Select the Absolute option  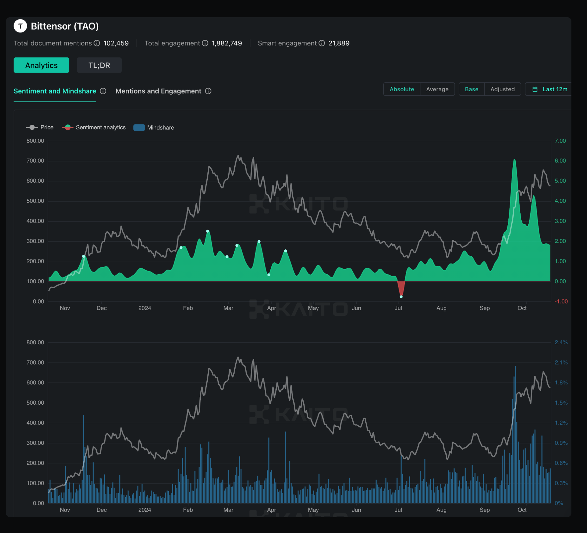[x=402, y=89]
